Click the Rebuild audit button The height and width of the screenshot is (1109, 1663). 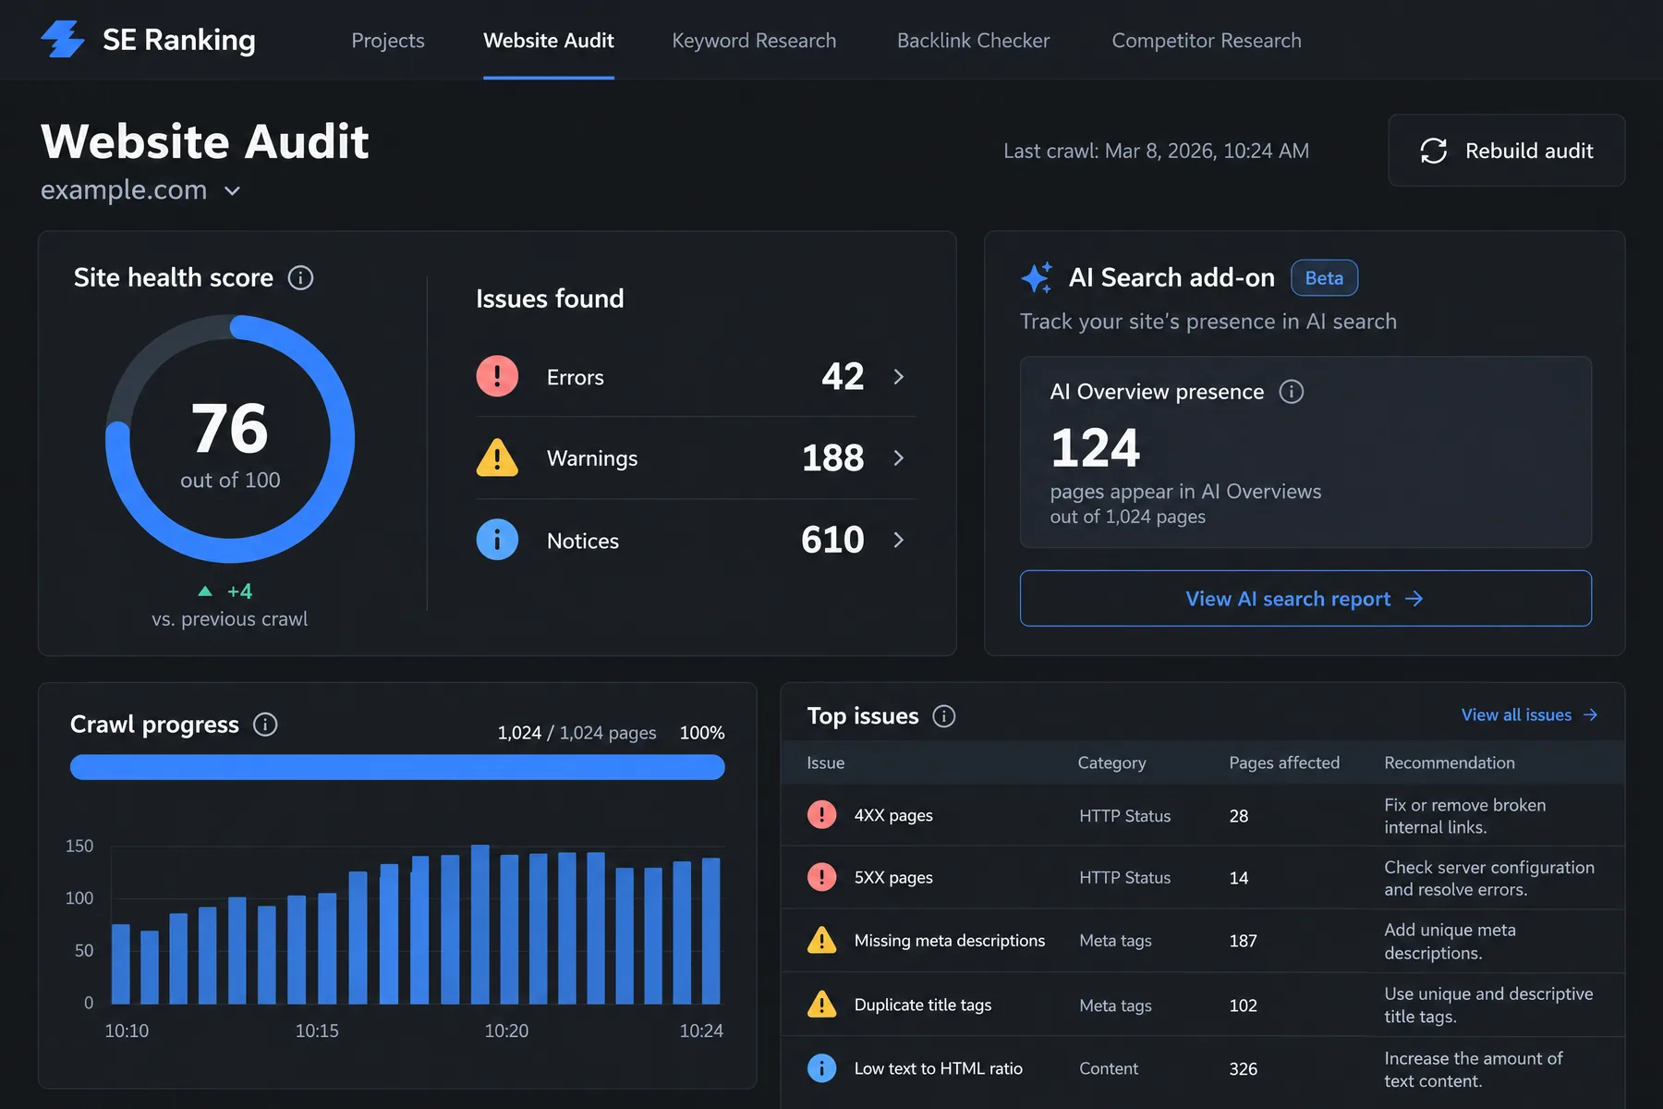[1506, 151]
